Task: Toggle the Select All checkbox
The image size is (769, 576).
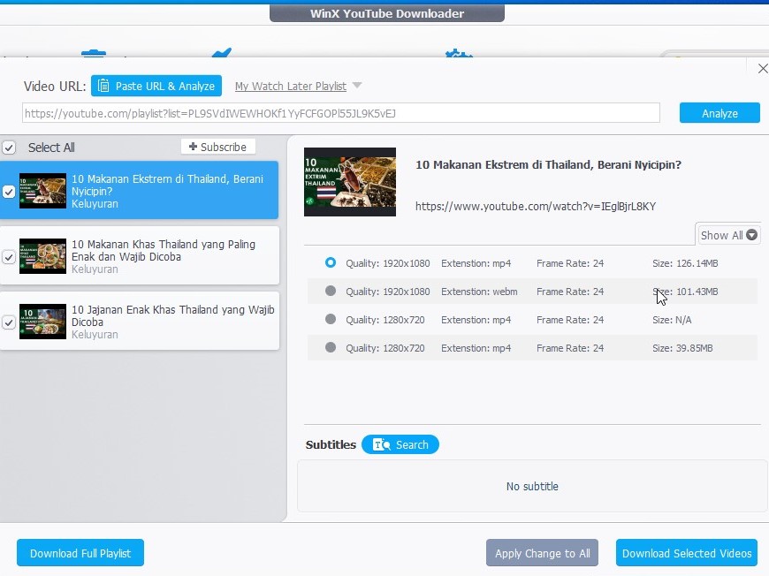Action: 9,148
